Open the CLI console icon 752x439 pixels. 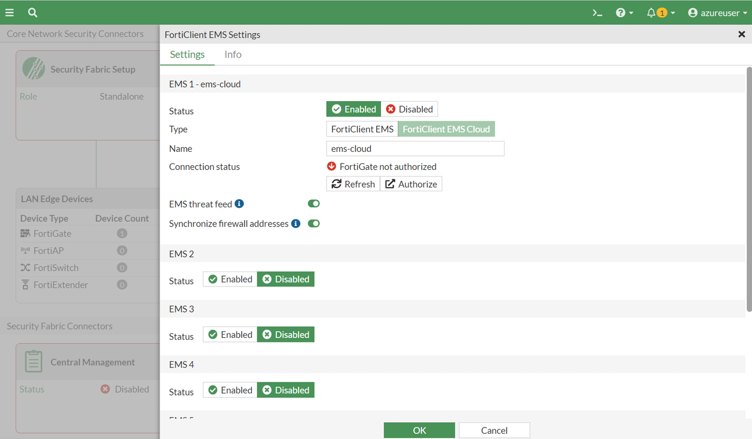click(x=598, y=13)
